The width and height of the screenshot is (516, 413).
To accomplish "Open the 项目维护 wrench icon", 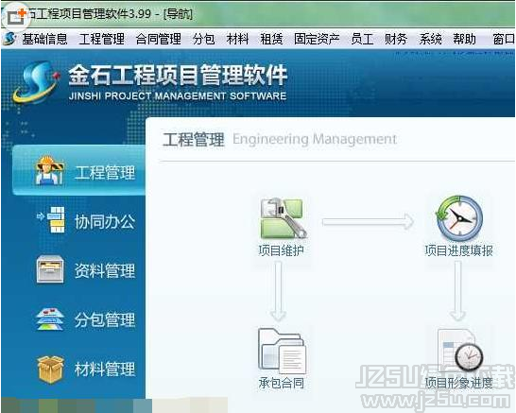I will coord(283,218).
